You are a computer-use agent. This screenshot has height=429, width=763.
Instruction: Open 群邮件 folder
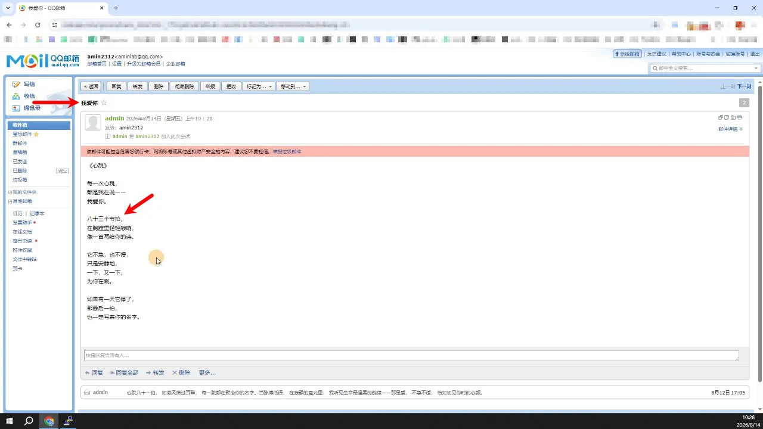(20, 143)
